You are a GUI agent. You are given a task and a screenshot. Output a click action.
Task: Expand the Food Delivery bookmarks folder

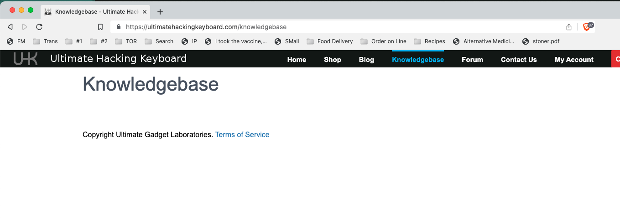[x=329, y=41]
